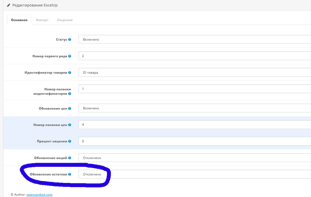Click help icon beside Обновление остатков
The height and width of the screenshot is (197, 311).
[70, 175]
